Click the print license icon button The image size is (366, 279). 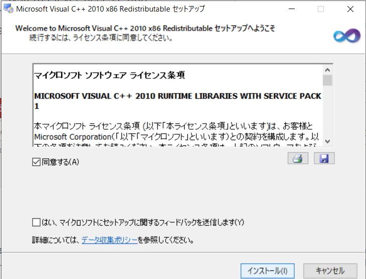pyautogui.click(x=298, y=158)
